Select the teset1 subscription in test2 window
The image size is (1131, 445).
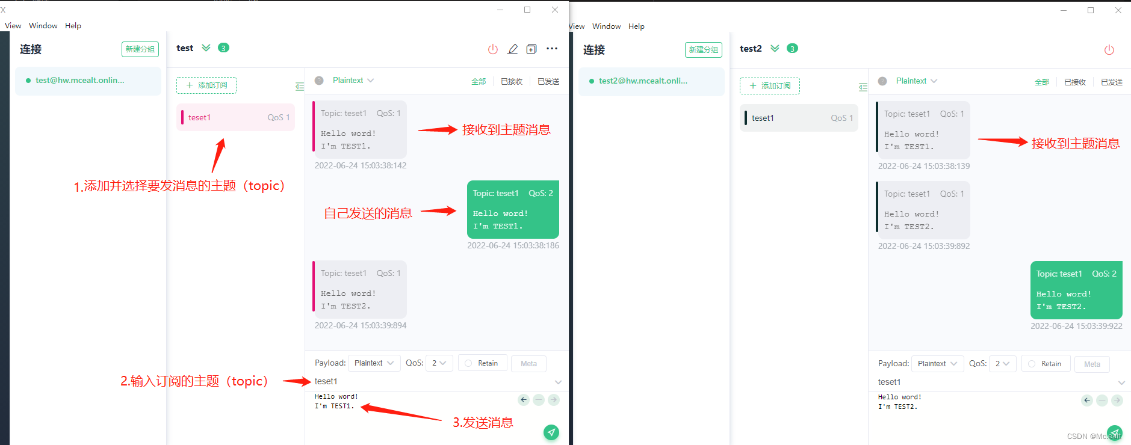click(799, 118)
